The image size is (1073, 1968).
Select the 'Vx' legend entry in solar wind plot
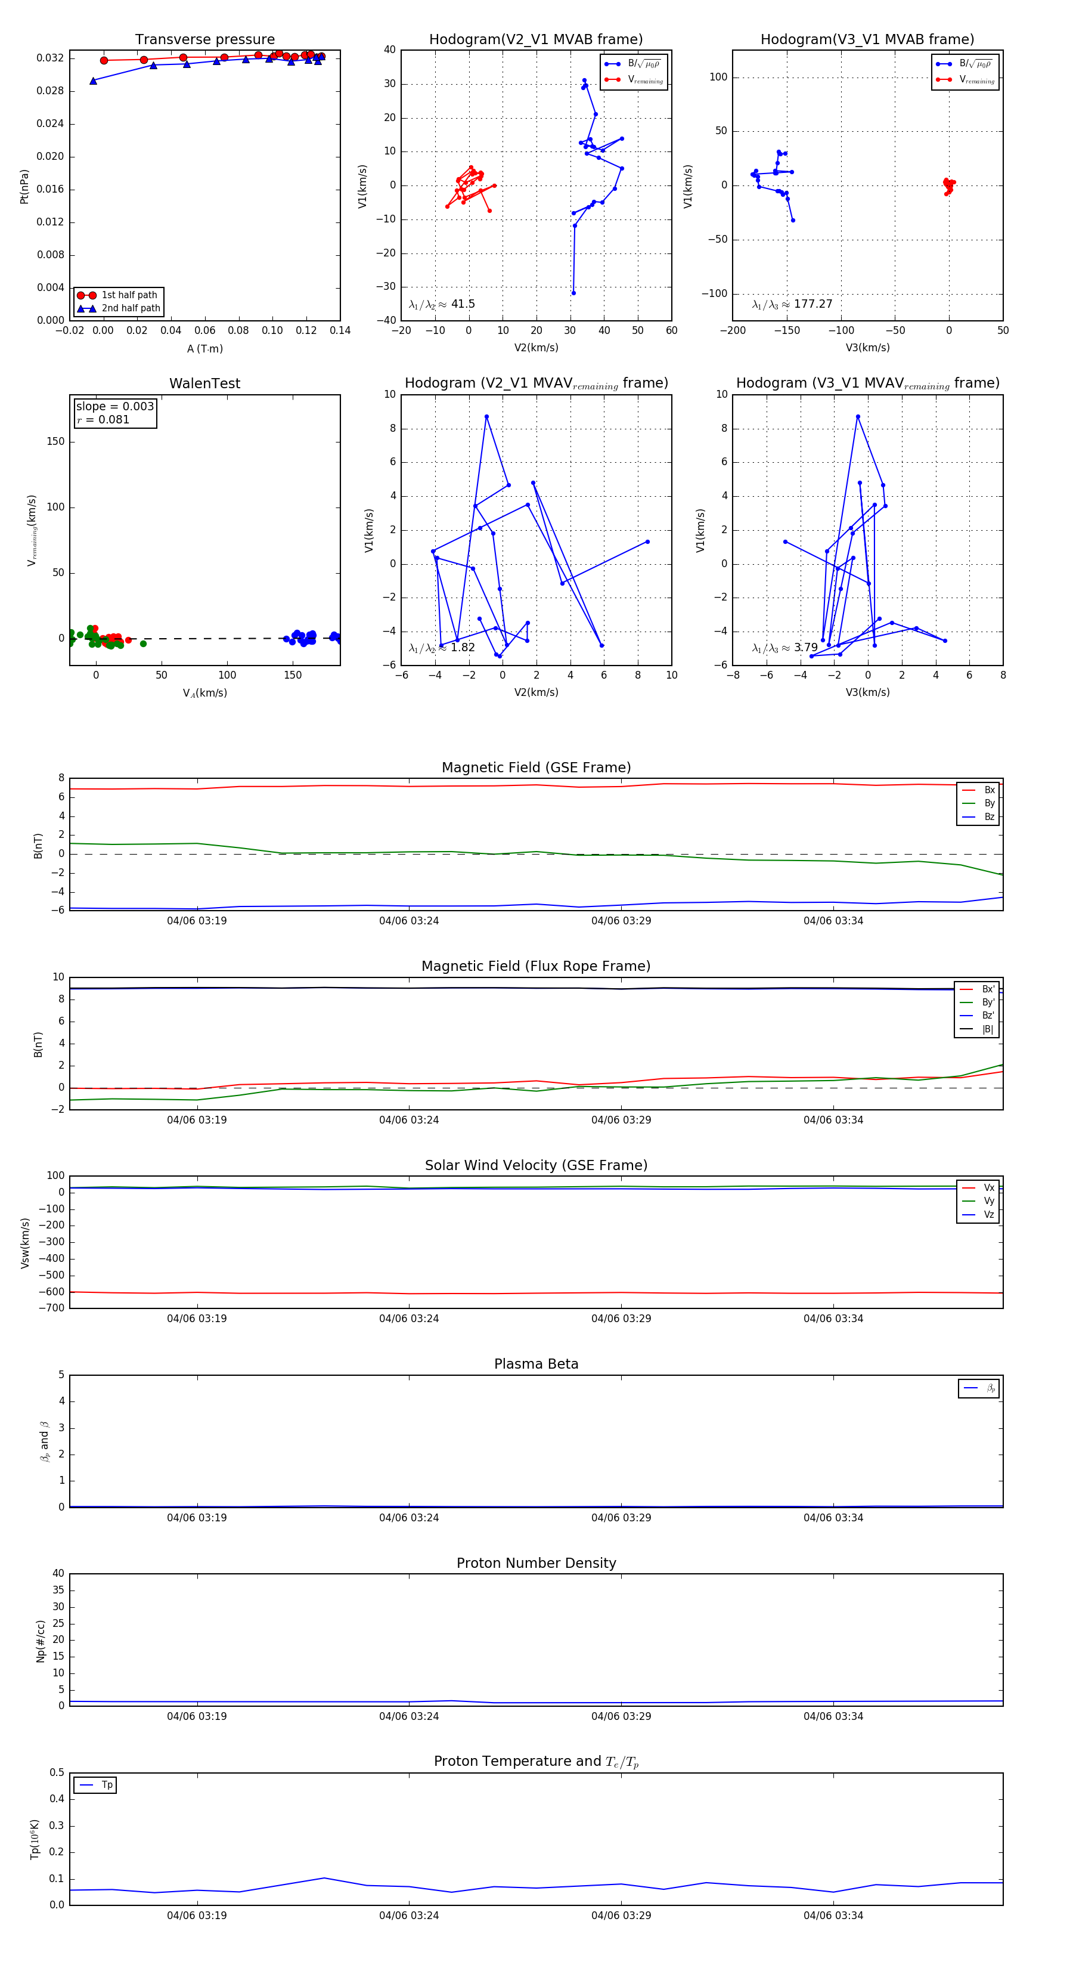pyautogui.click(x=978, y=1188)
